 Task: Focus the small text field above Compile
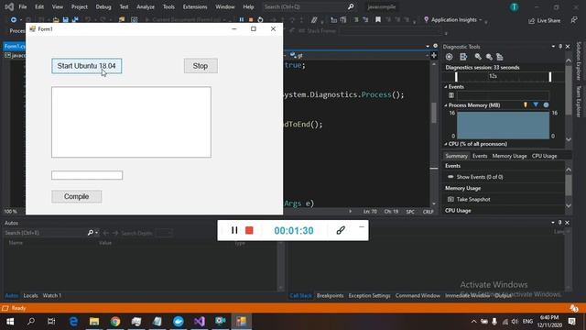click(x=87, y=175)
